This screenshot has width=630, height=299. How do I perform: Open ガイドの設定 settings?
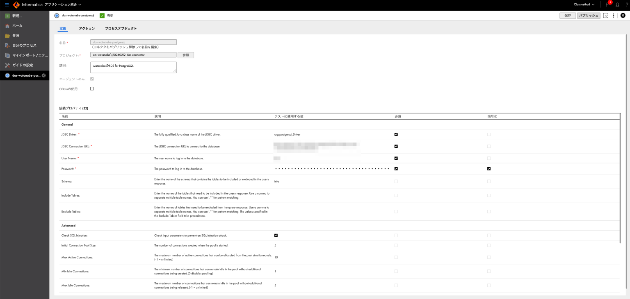point(22,65)
